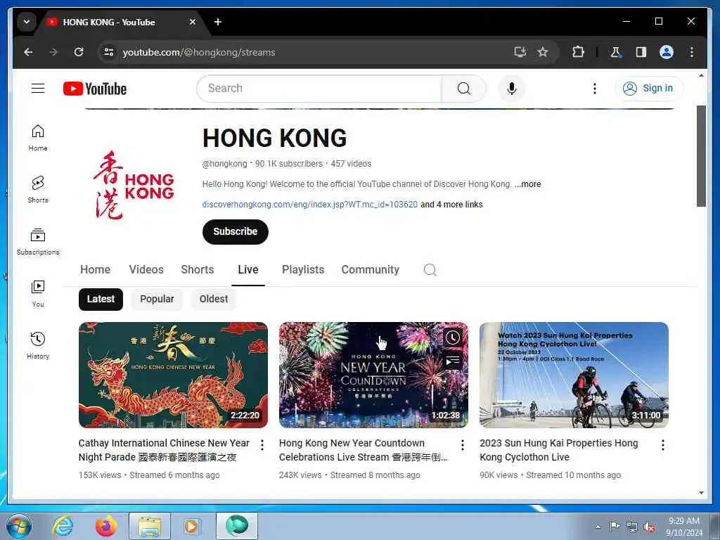
Task: Click the YouTube logo
Action: click(x=95, y=89)
